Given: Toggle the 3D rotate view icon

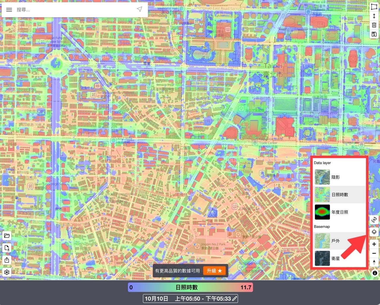Looking at the screenshot, I should 374,220.
